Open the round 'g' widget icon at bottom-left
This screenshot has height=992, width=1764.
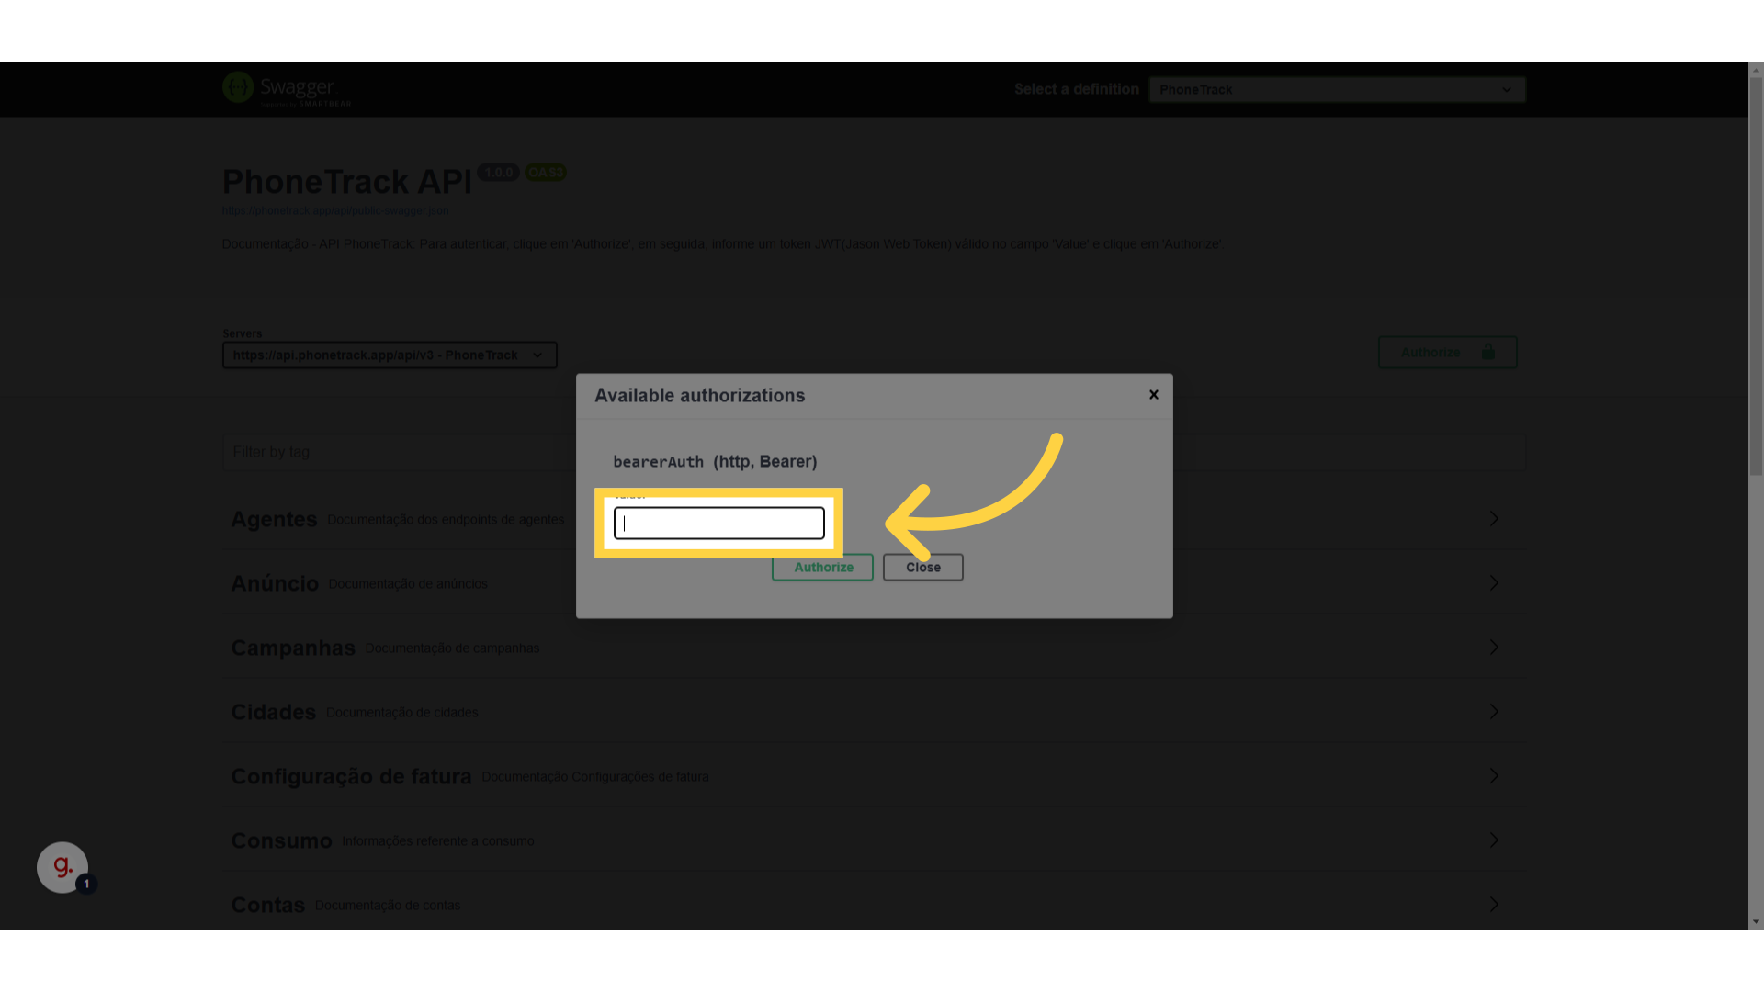click(x=62, y=867)
